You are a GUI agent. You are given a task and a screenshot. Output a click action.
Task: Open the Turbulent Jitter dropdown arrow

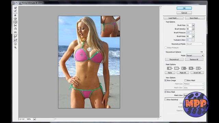tap(193, 40)
